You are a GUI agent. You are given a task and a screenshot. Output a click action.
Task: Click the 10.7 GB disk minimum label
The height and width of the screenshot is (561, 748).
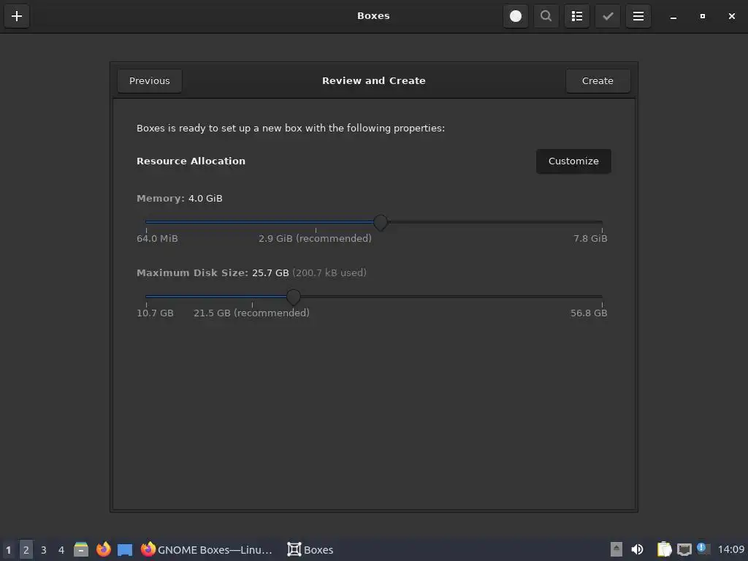pyautogui.click(x=155, y=313)
